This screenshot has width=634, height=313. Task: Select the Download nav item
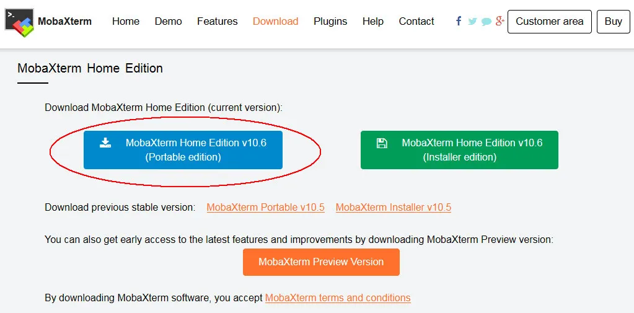tap(275, 22)
